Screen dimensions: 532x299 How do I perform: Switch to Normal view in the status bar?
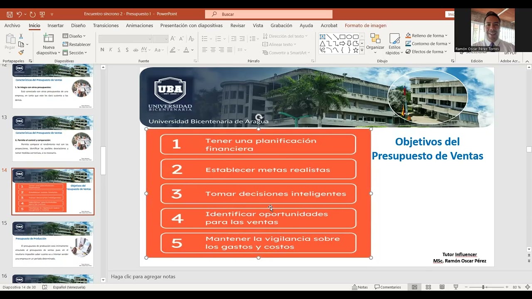pyautogui.click(x=414, y=287)
